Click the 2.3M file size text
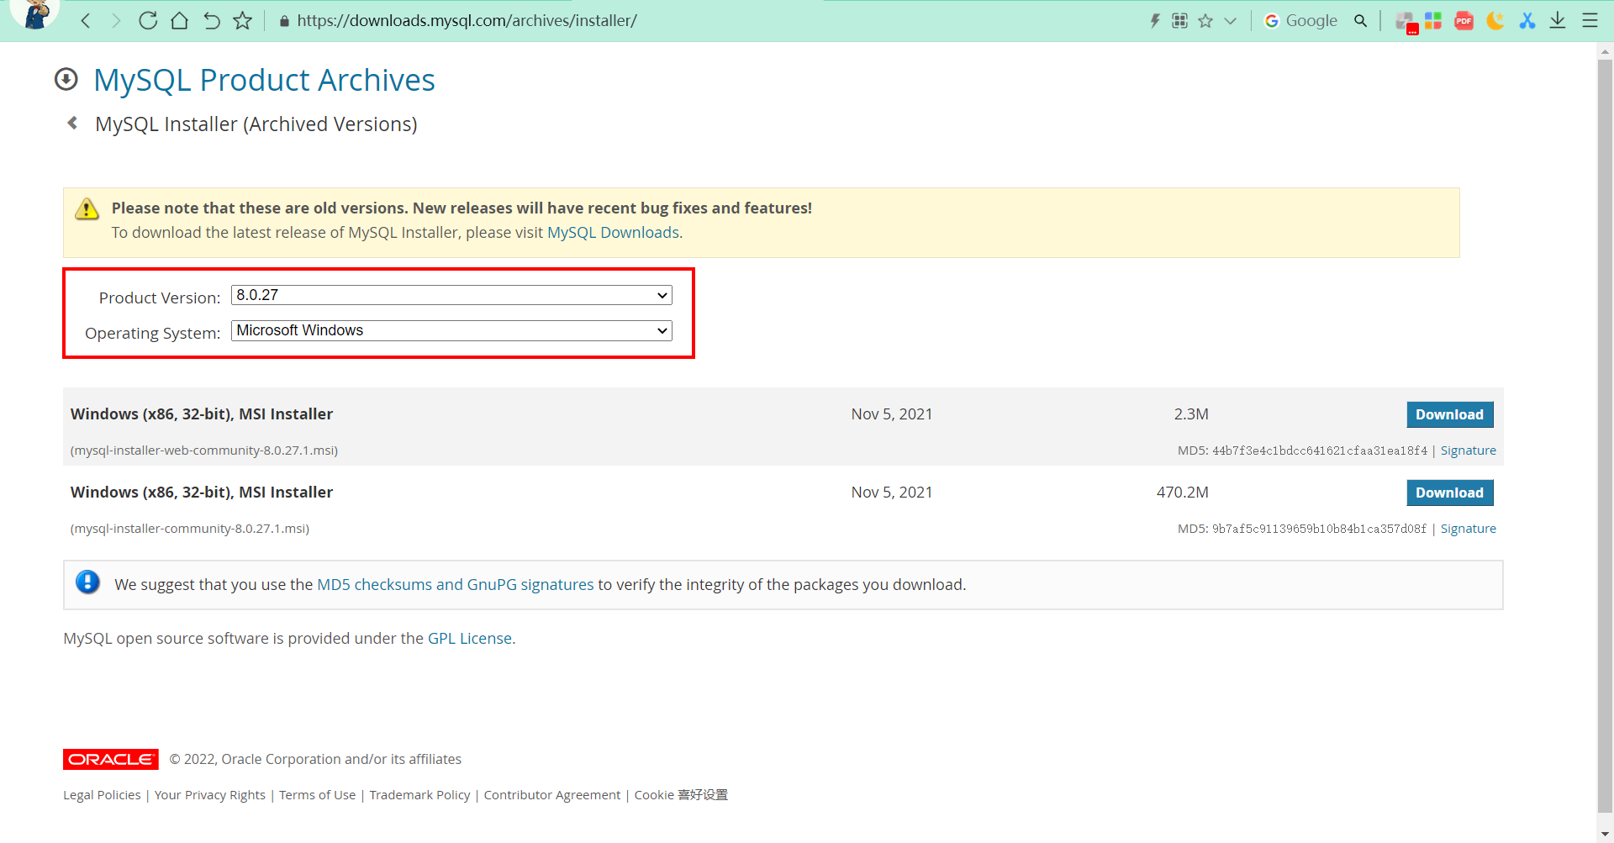Screen dimensions: 1614x843 tap(1191, 414)
